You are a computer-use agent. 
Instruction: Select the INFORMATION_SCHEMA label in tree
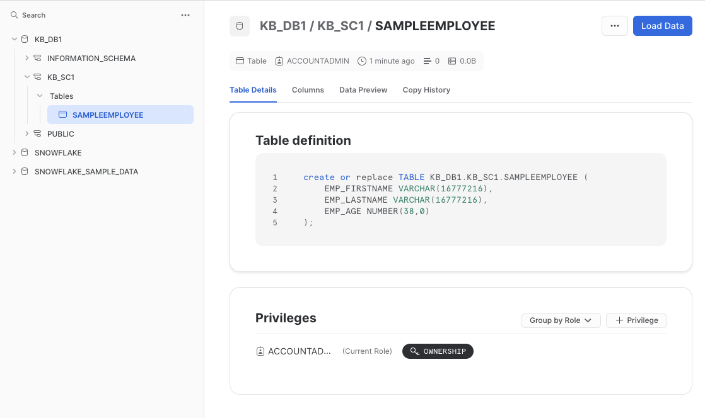coord(91,59)
